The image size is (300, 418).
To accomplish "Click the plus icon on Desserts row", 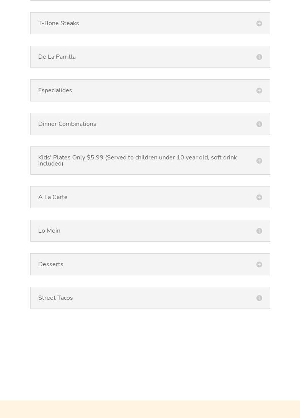I will pyautogui.click(x=259, y=265).
